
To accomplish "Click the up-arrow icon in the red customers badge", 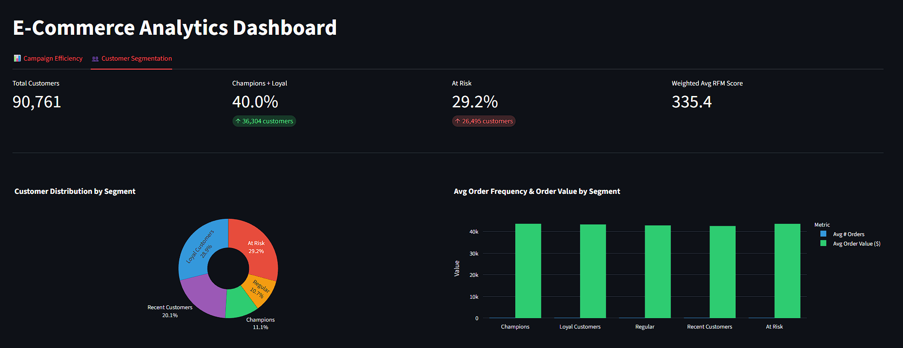I will 457,121.
